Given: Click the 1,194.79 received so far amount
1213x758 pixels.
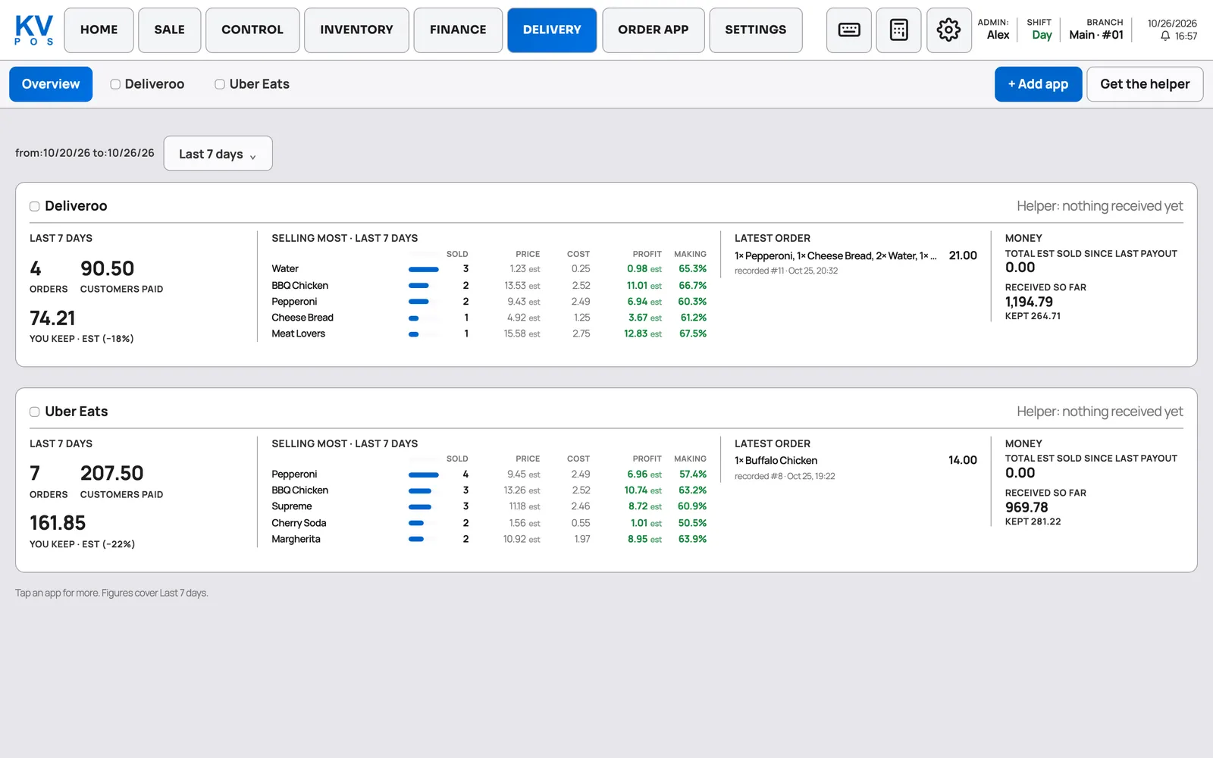Looking at the screenshot, I should coord(1029,302).
